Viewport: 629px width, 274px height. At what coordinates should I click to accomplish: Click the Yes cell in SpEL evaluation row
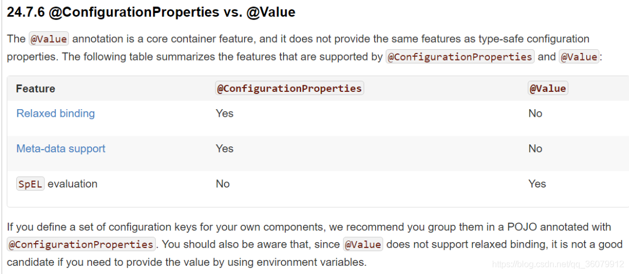(537, 184)
